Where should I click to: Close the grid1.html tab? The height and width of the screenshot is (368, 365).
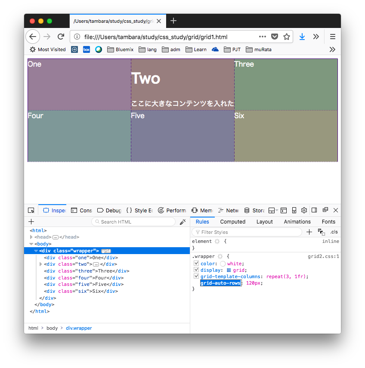point(159,21)
